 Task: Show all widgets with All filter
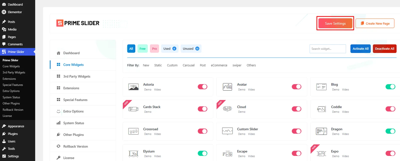(x=131, y=48)
